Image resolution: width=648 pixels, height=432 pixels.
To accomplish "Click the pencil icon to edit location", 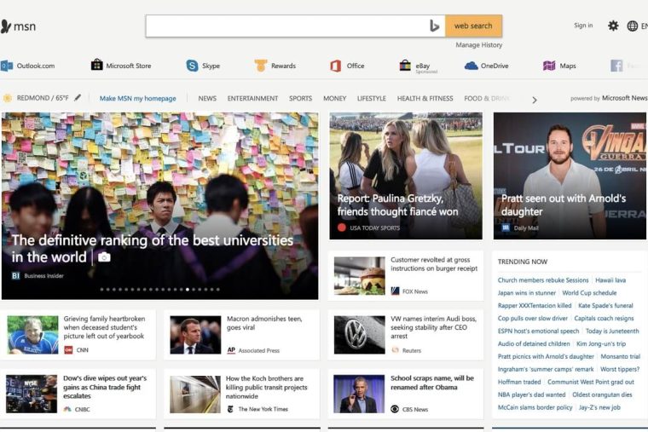I will tap(78, 98).
